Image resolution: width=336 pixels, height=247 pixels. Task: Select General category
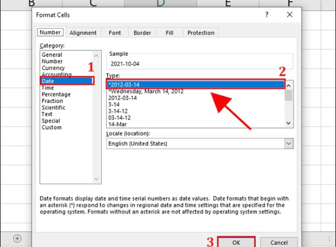52,55
